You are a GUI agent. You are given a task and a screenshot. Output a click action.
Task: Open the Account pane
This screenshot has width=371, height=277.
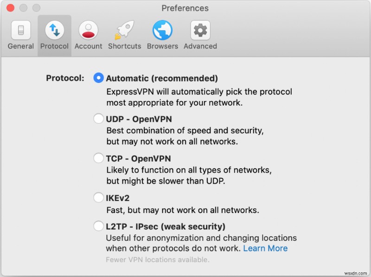[88, 32]
